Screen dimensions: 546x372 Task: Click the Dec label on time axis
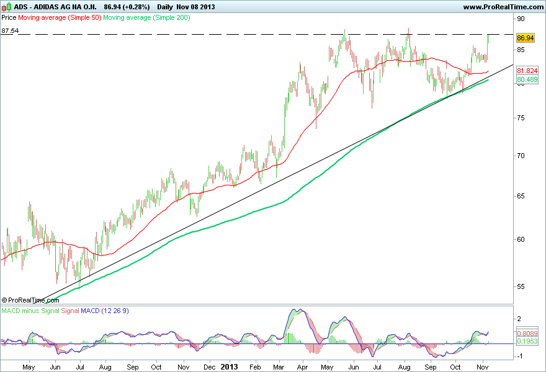210,367
